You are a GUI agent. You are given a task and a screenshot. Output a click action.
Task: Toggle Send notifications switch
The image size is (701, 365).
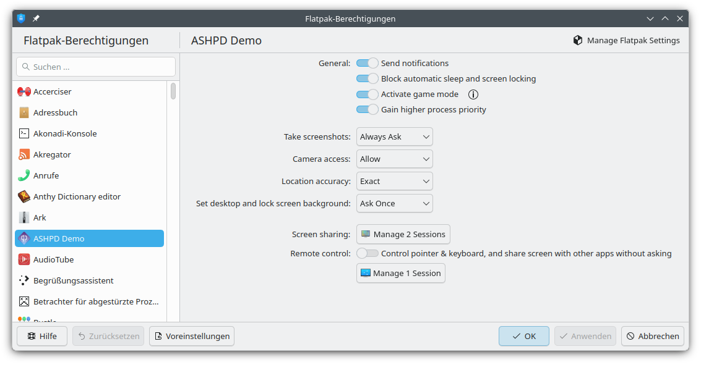tap(367, 64)
